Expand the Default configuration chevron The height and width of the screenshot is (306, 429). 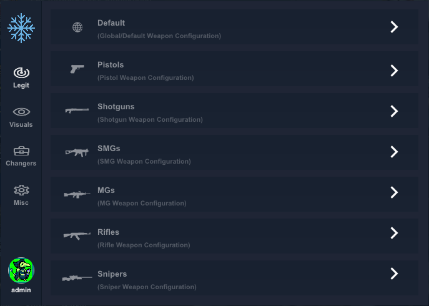click(394, 27)
